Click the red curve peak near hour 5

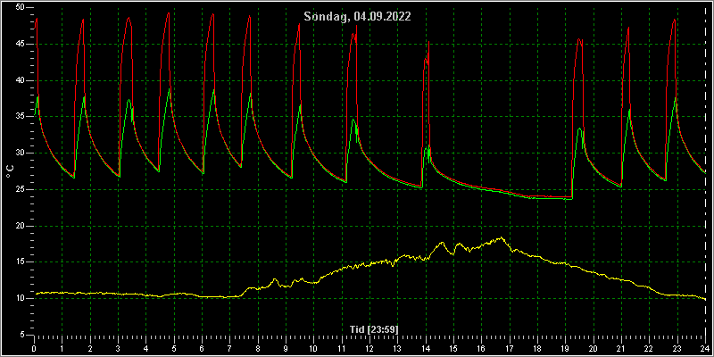point(168,13)
